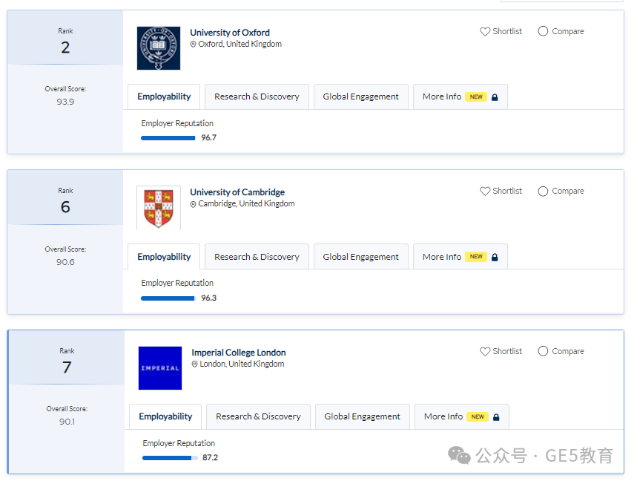Viewport: 634px width, 481px height.
Task: Click the lock icon on Cambridge's More Info tab
Action: [x=495, y=257]
